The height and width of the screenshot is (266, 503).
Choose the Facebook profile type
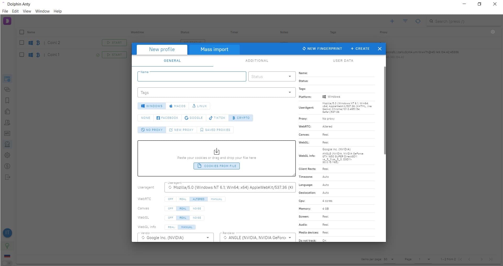click(167, 118)
